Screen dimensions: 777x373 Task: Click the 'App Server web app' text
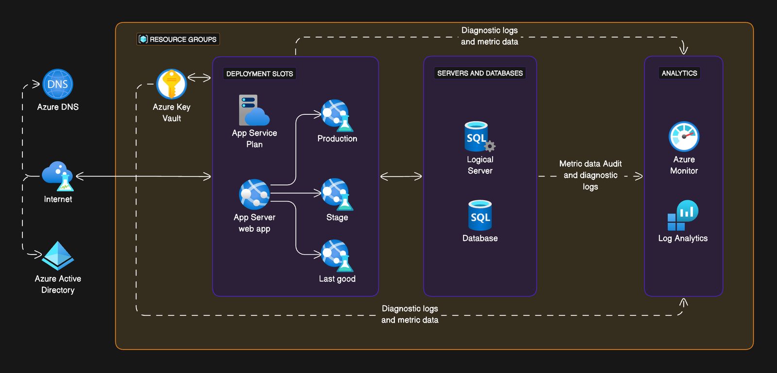[254, 223]
